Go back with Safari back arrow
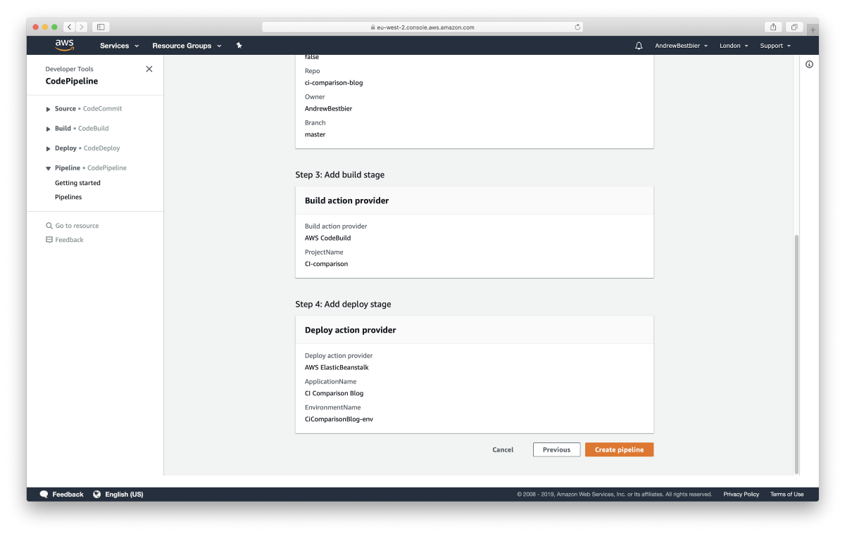 pyautogui.click(x=69, y=27)
